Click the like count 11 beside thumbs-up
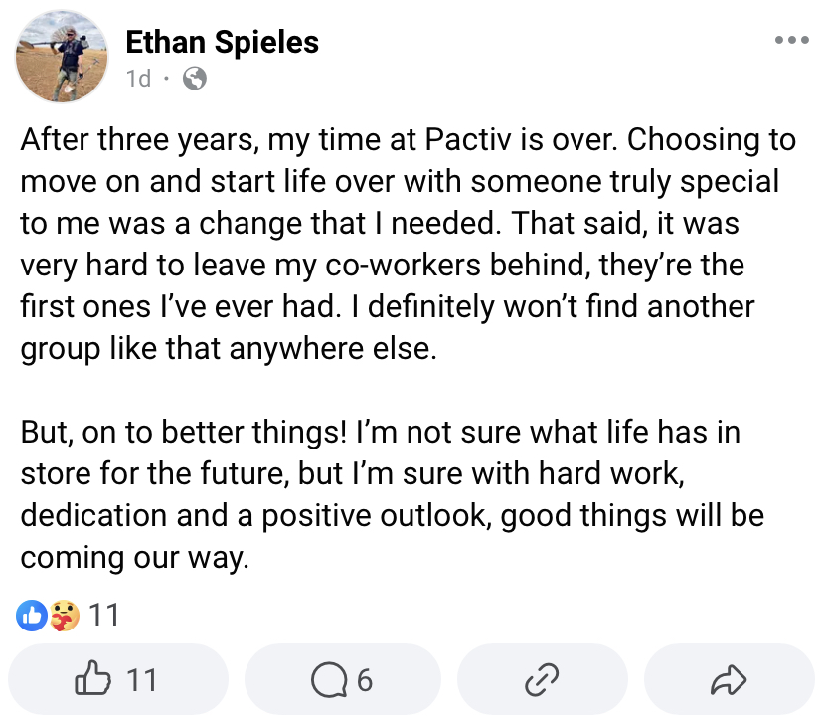Image resolution: width=823 pixels, height=719 pixels. (142, 680)
